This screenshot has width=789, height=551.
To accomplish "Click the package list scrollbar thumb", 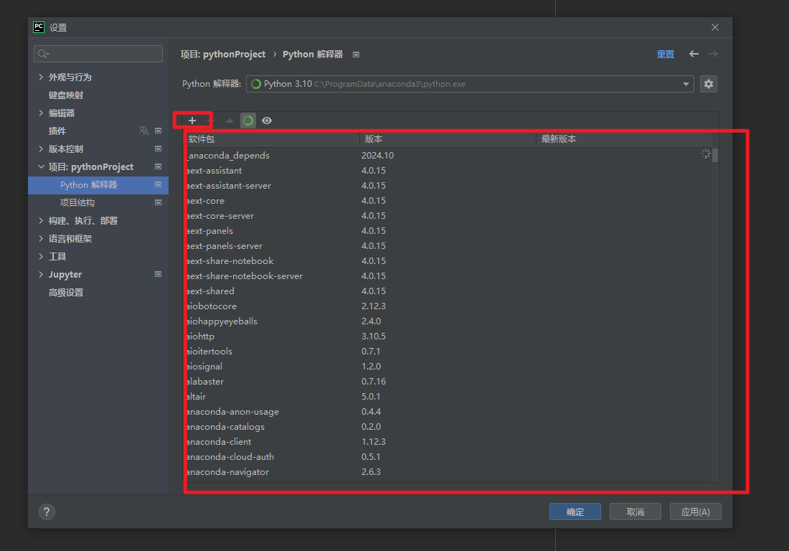I will 715,155.
